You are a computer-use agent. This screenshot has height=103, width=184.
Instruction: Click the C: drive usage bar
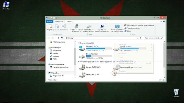pos(99,48)
